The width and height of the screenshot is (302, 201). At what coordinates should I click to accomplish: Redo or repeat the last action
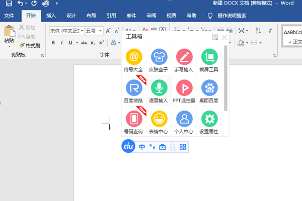[x=34, y=4]
